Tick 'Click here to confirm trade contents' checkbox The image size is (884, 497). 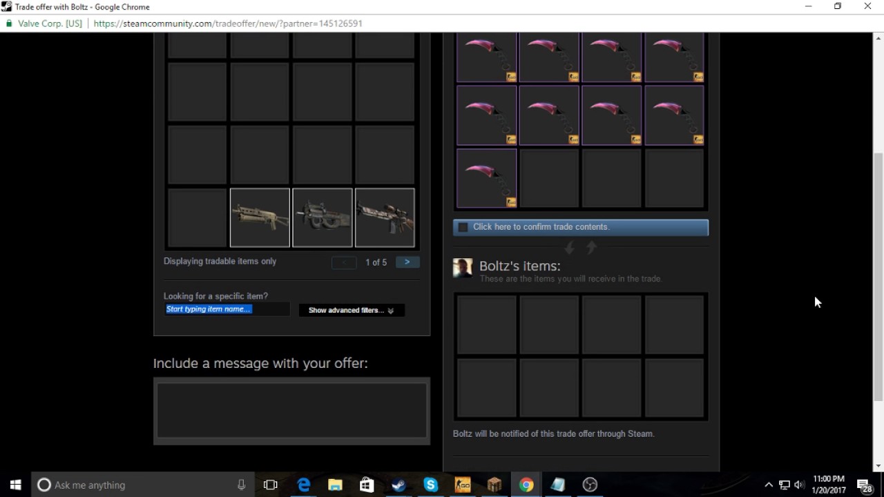click(x=463, y=227)
